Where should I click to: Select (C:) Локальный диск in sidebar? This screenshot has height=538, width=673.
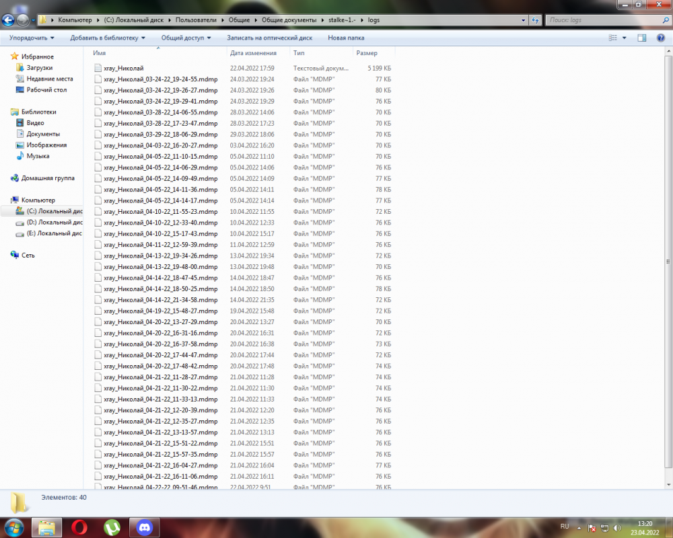tap(49, 211)
